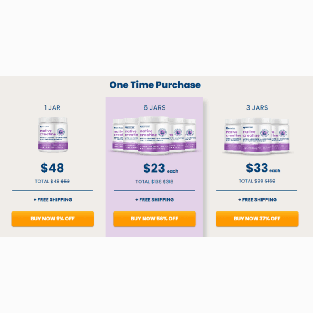Click the 1 JAR heading

tap(52, 108)
